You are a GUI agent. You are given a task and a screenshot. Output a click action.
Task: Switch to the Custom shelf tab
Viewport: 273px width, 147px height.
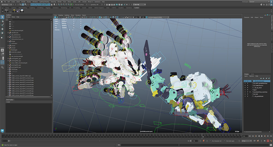[x=137, y=8]
